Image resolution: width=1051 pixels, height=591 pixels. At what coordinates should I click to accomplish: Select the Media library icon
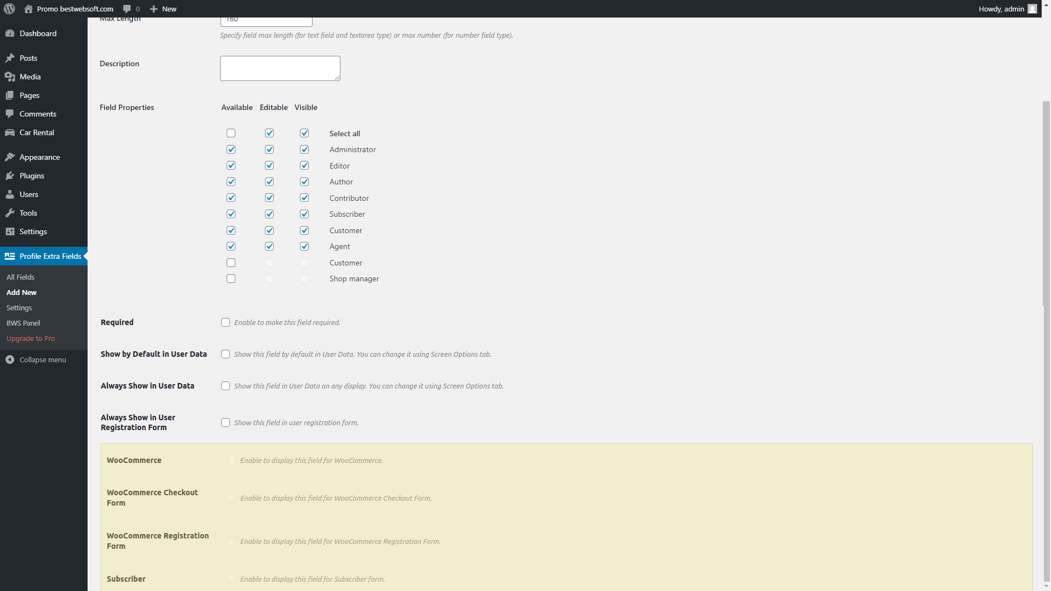click(x=10, y=77)
